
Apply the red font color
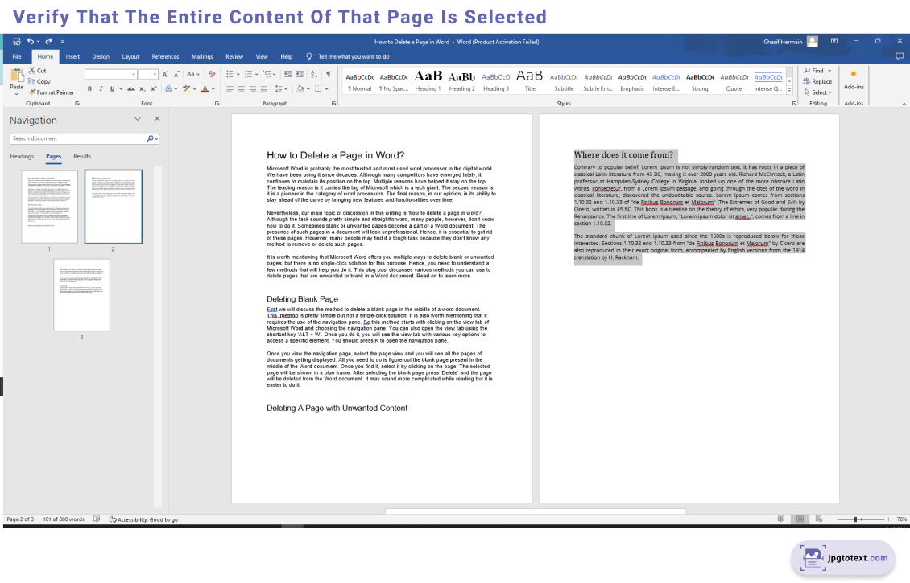tap(205, 89)
